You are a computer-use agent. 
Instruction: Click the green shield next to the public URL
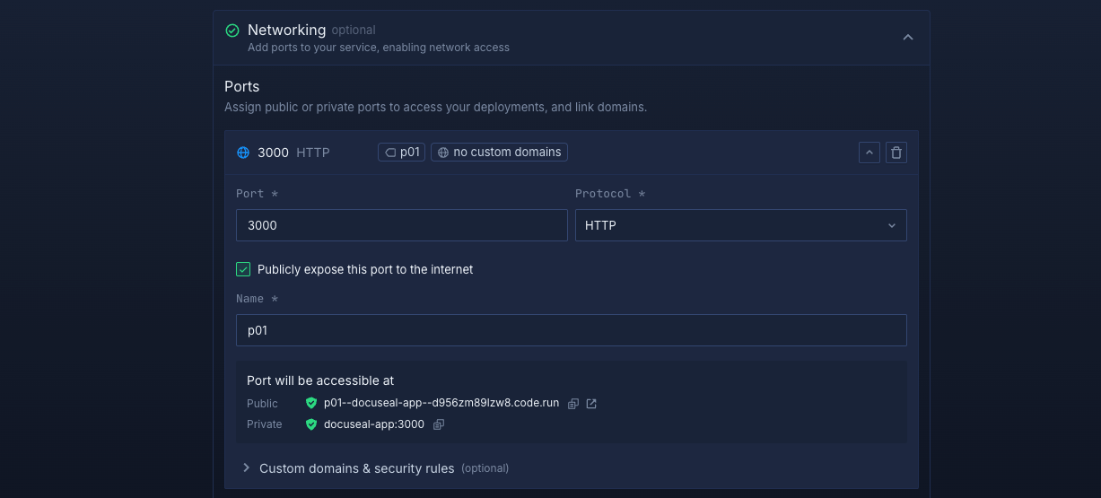click(x=311, y=404)
